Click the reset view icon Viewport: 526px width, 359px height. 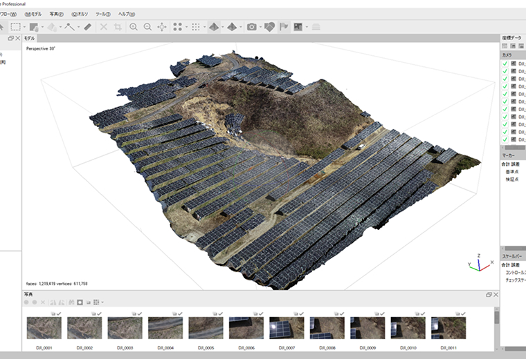[x=162, y=27]
